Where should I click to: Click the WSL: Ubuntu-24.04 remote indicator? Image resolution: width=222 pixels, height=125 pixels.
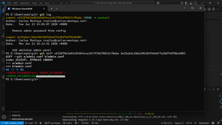(12, 123)
